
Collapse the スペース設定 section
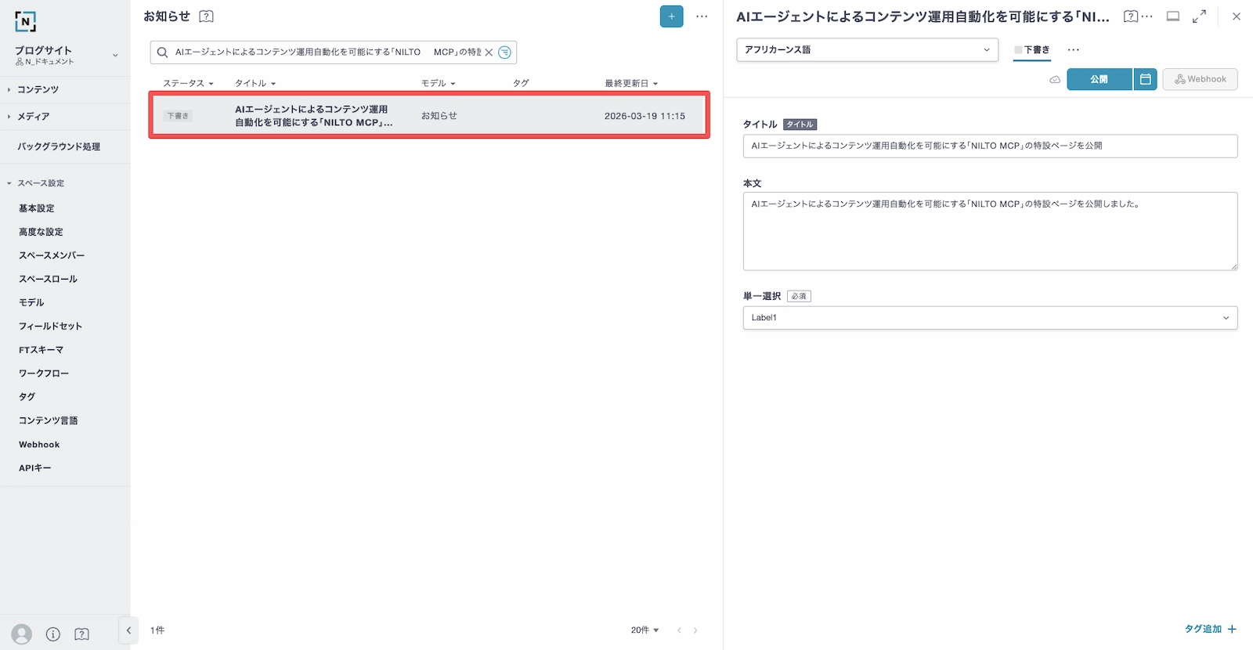click(x=9, y=183)
